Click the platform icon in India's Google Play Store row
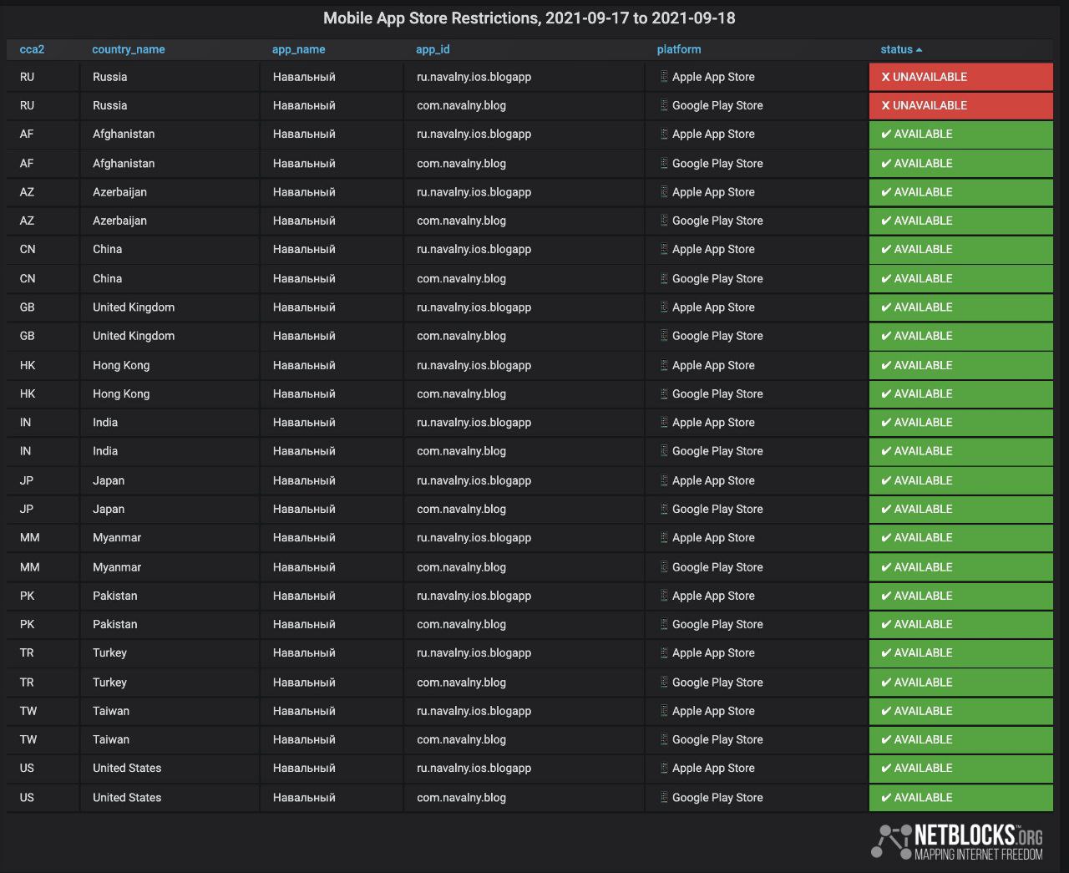 [664, 451]
